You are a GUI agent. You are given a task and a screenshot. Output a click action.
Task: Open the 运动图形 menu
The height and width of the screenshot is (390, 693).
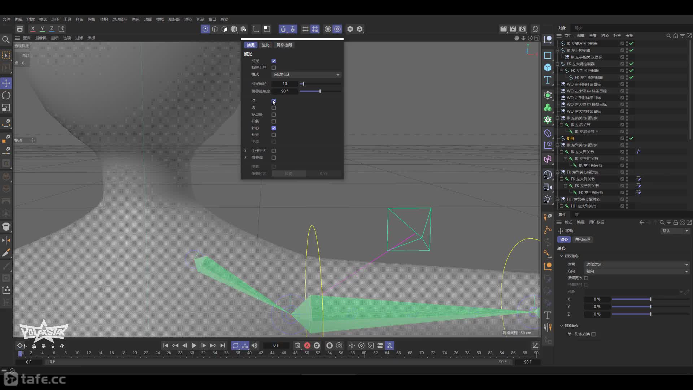119,19
